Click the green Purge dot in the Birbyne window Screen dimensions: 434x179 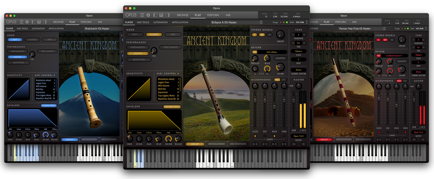pyautogui.click(x=287, y=22)
